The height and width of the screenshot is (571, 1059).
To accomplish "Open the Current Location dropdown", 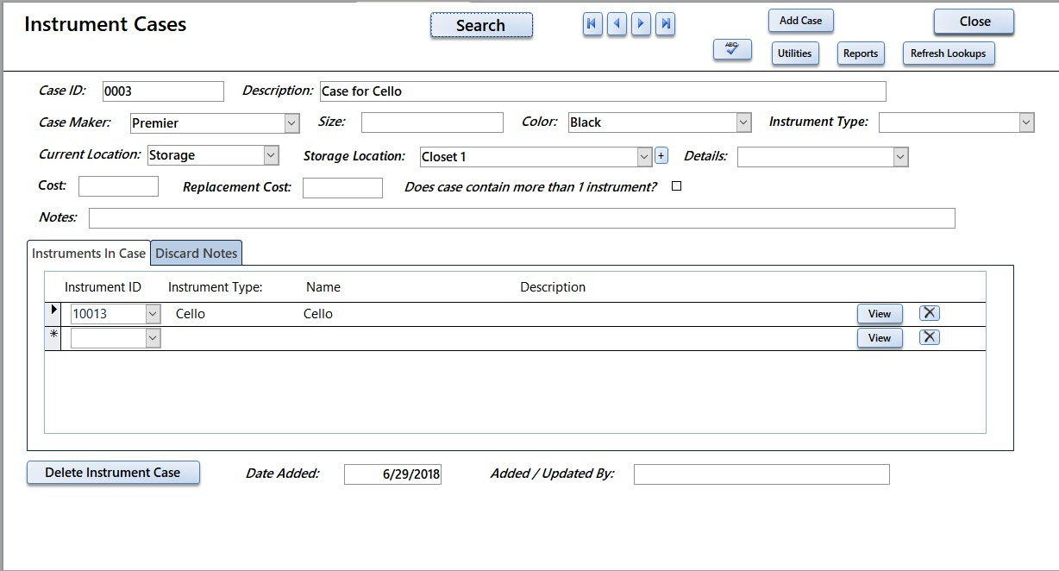I will coord(271,155).
